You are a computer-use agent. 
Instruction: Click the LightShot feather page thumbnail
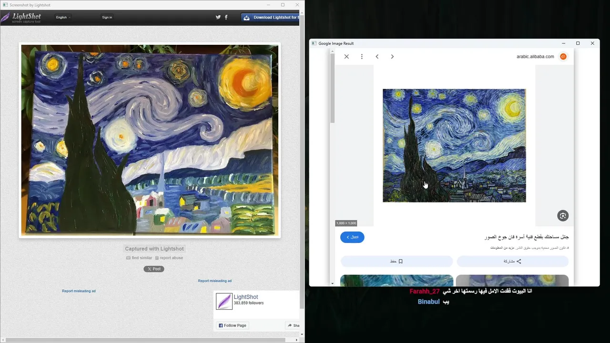pos(224,302)
